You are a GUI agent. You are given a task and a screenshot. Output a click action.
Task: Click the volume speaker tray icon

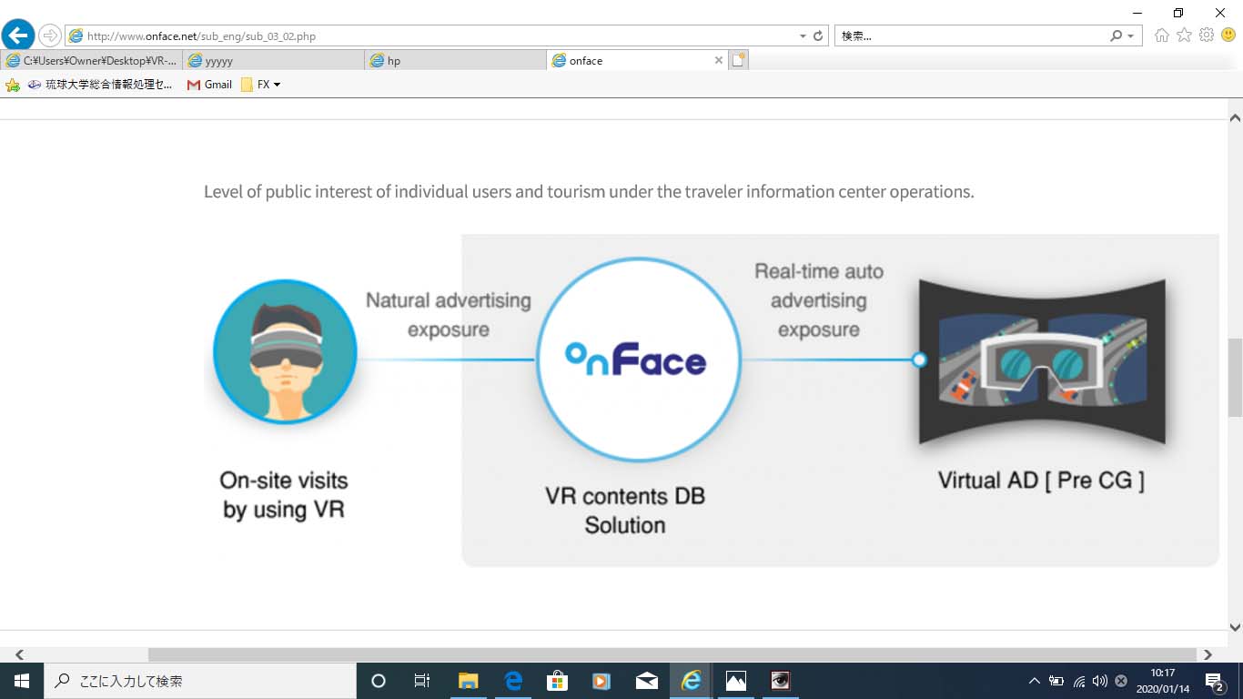[1100, 681]
